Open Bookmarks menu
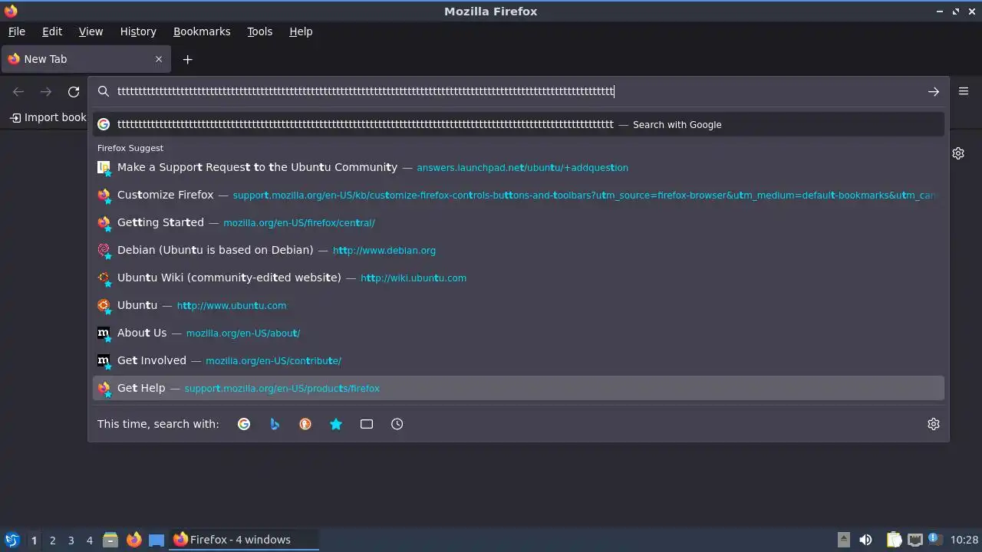 [x=202, y=31]
